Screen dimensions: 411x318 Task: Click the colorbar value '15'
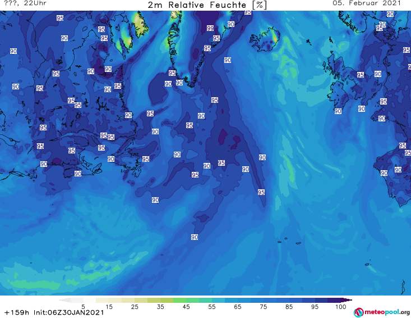(109, 307)
